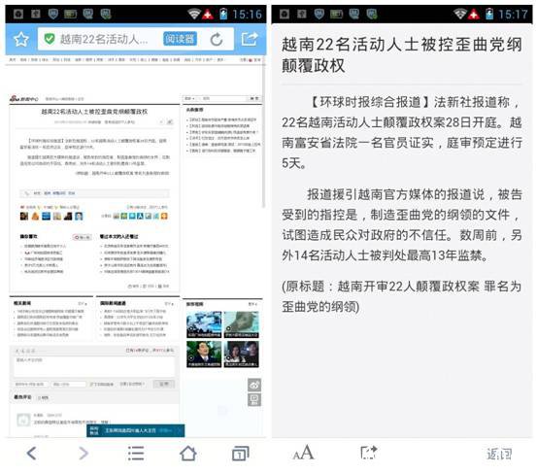Adjust text size with AA icon
The height and width of the screenshot is (474, 537).
303,453
